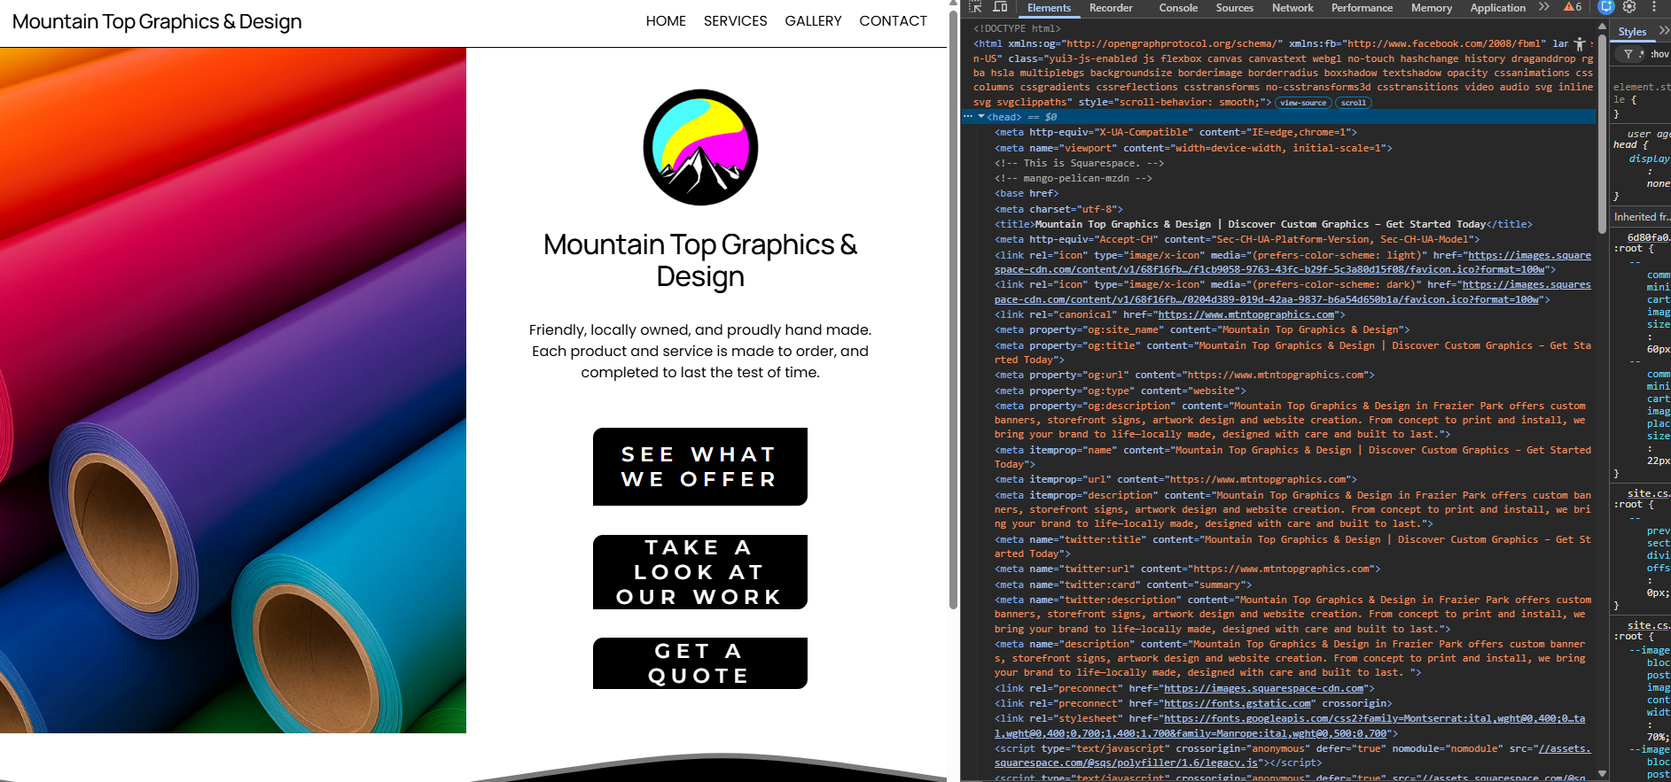
Task: Open the Application tab
Action: [x=1497, y=8]
